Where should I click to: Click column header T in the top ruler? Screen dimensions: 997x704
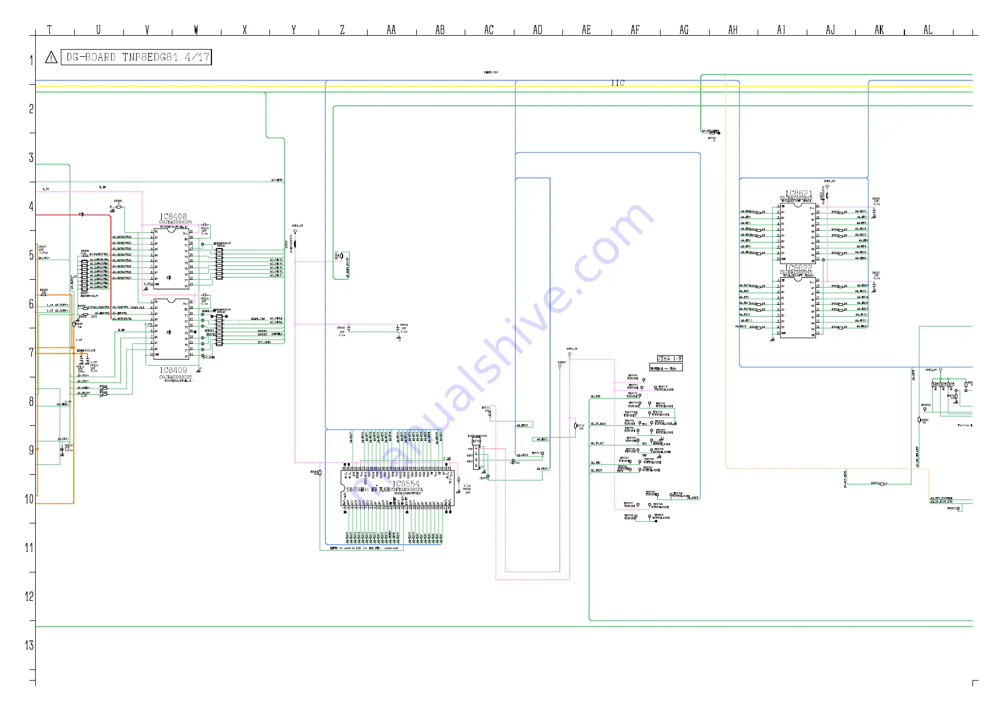coord(50,30)
